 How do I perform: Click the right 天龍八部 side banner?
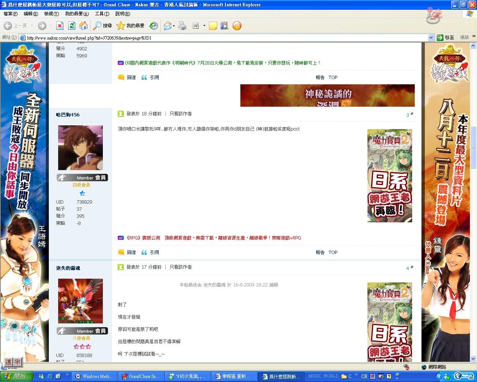click(446, 202)
